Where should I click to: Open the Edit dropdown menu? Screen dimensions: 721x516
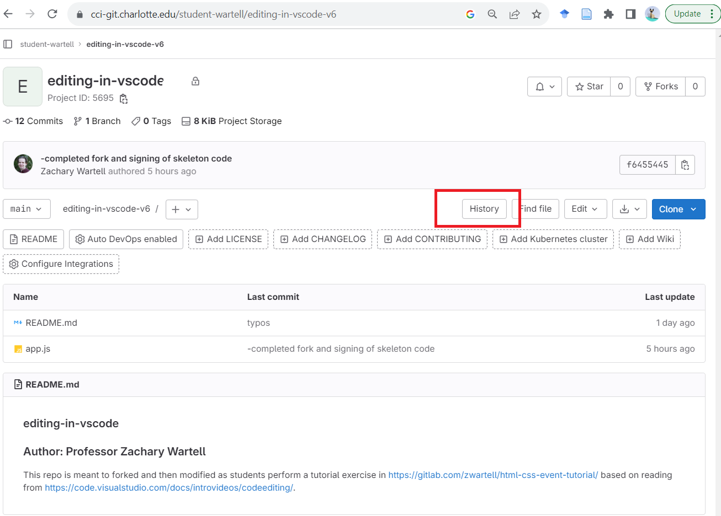pos(585,209)
